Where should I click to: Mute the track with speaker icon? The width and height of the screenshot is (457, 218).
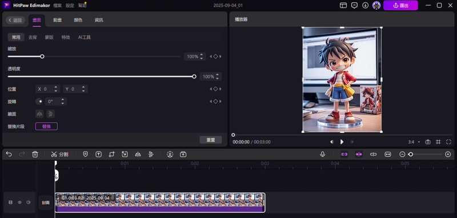tap(29, 202)
